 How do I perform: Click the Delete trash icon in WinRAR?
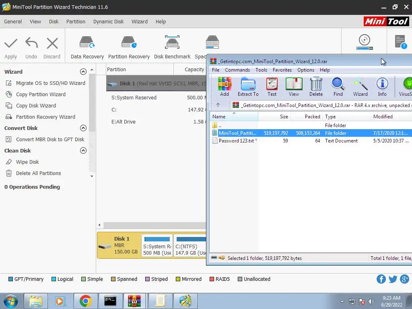tap(316, 87)
